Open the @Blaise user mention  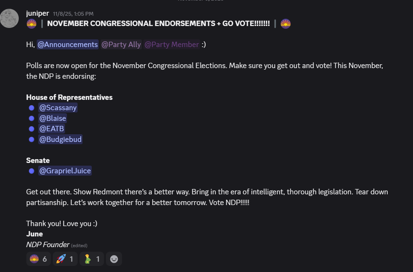(x=52, y=118)
